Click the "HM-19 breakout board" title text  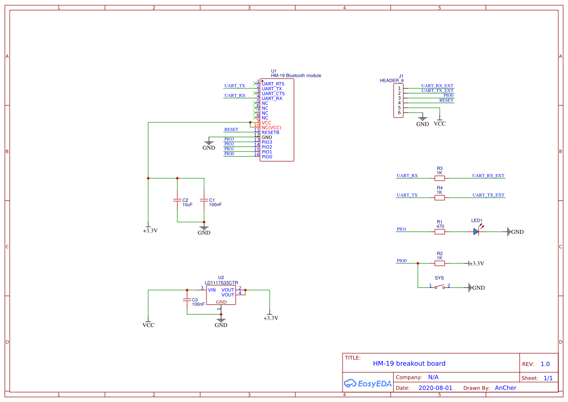[409, 364]
